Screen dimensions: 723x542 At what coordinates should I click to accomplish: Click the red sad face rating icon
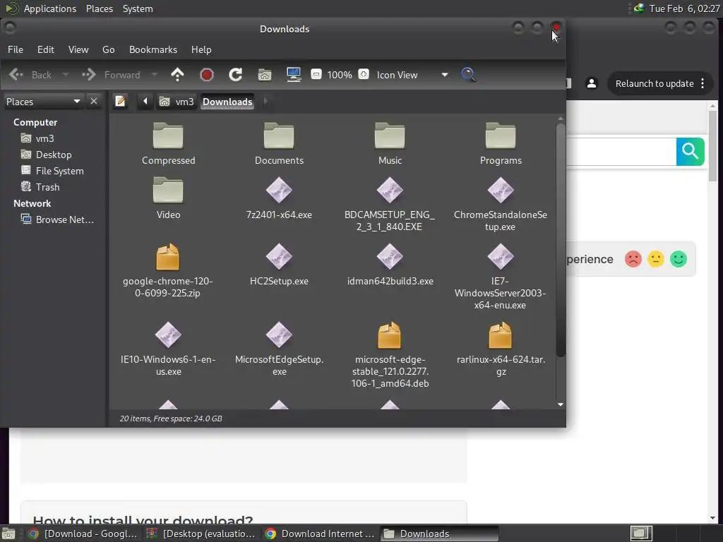[633, 259]
